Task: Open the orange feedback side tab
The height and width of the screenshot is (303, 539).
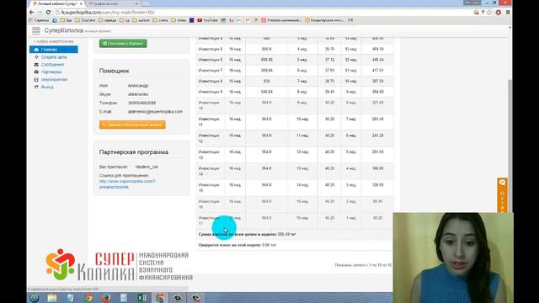Action: pyautogui.click(x=502, y=194)
